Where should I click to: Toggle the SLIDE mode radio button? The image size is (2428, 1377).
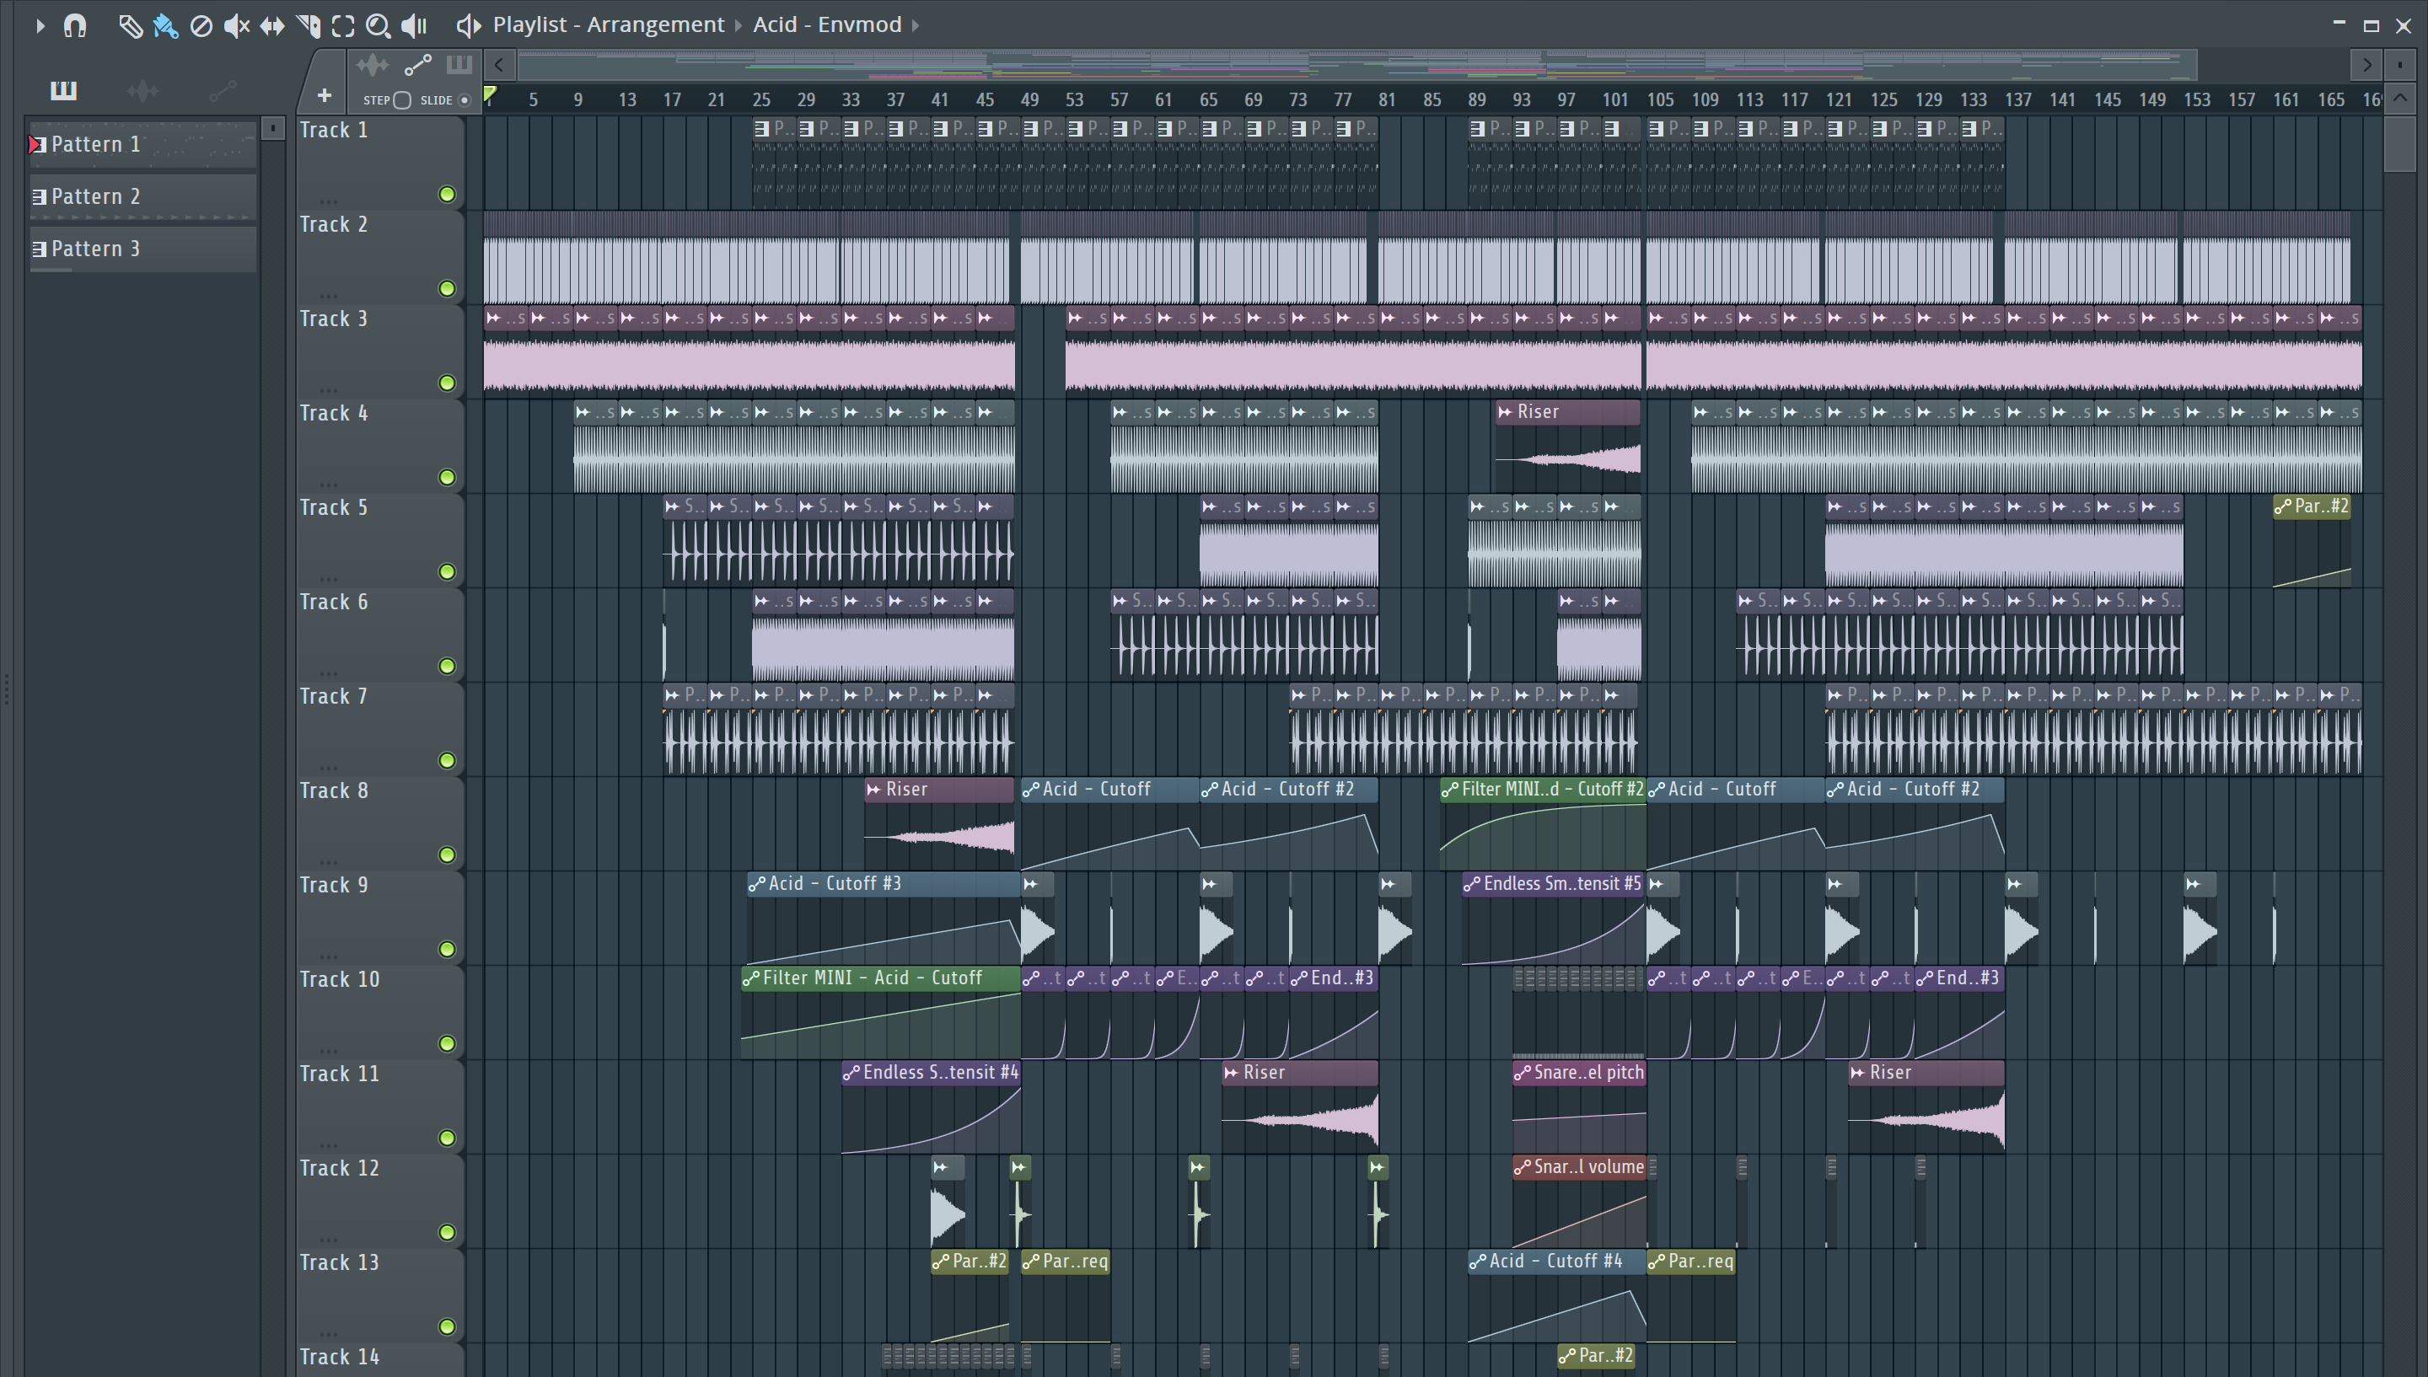tap(465, 100)
